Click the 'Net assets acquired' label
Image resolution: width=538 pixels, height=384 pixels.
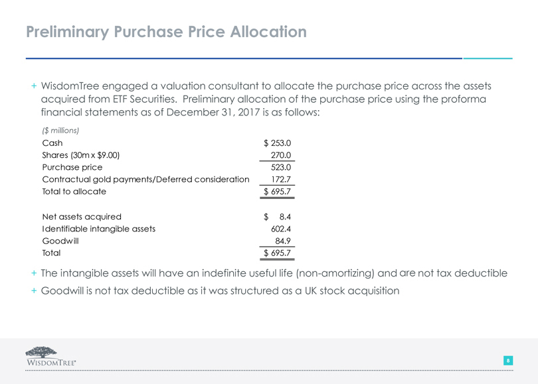point(82,216)
